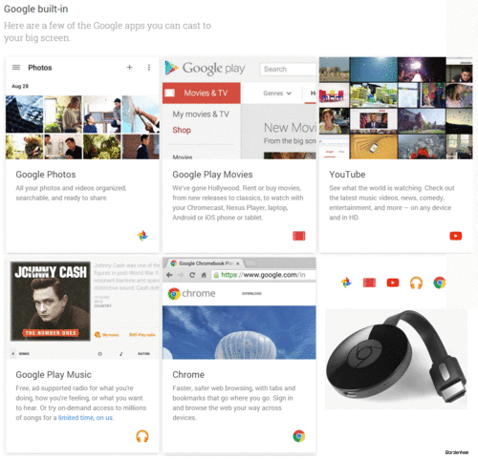
Task: Click the My music icon under Johnny Cash
Action: coord(98,335)
